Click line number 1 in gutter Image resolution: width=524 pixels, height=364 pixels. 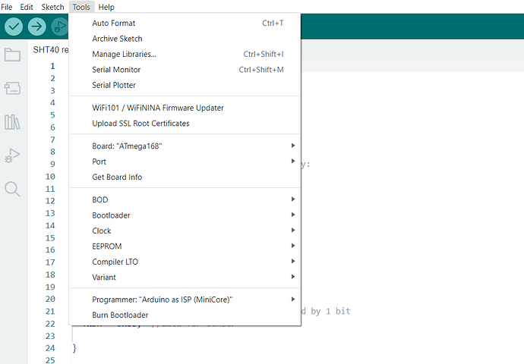[x=52, y=66]
